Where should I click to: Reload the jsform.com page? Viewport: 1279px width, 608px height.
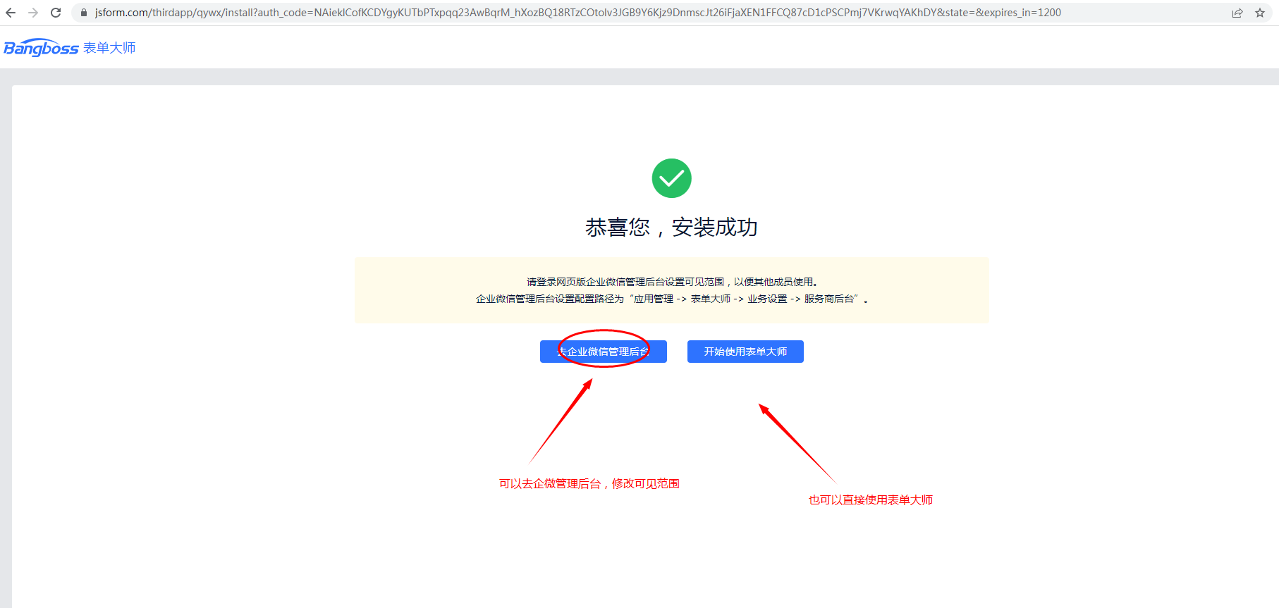[x=56, y=13]
